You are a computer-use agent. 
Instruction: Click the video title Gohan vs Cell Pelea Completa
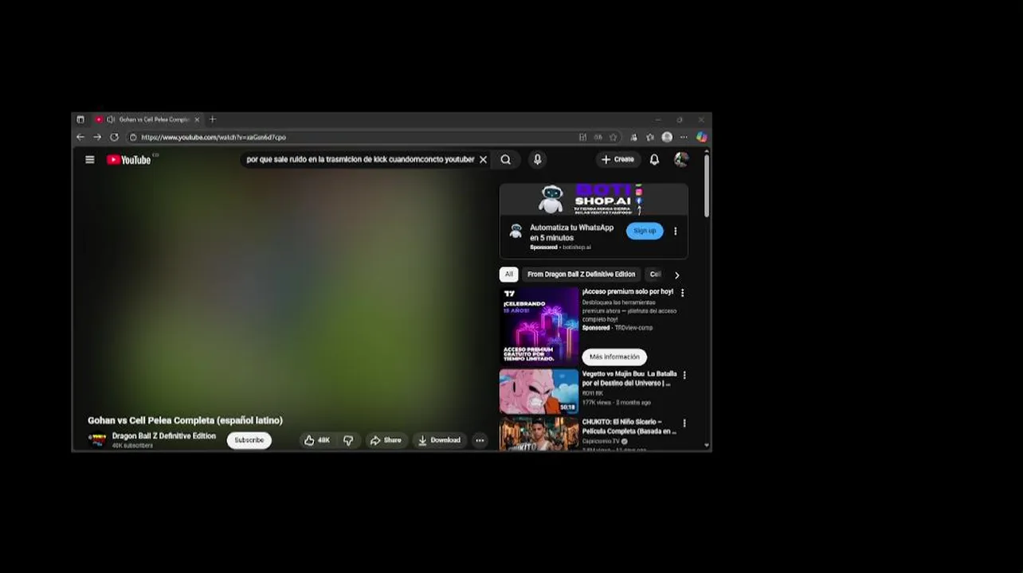pos(185,420)
